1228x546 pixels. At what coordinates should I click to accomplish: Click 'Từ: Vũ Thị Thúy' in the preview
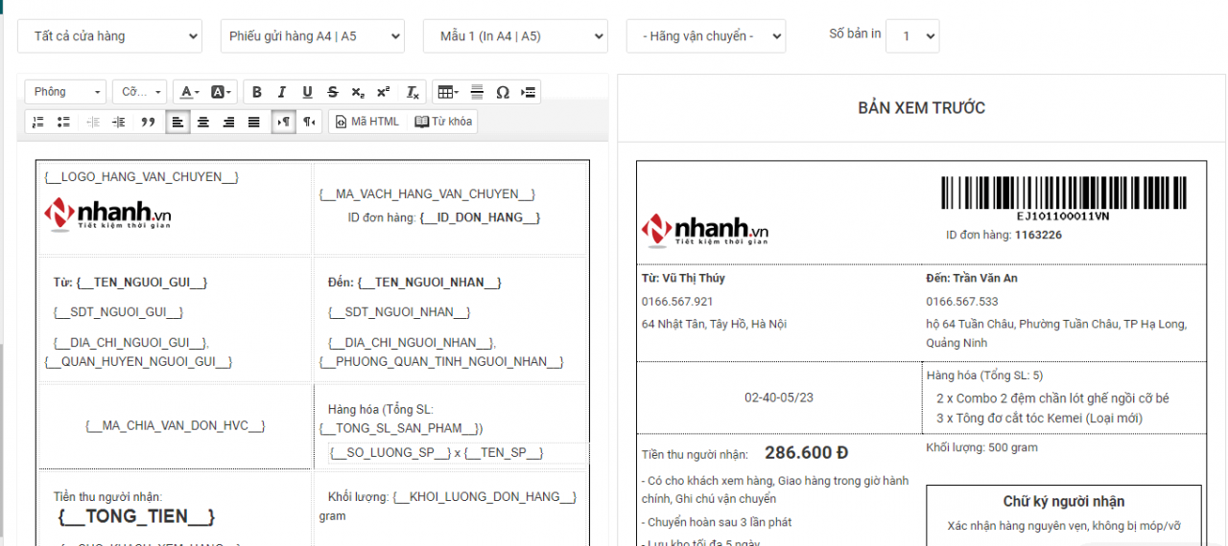click(683, 279)
